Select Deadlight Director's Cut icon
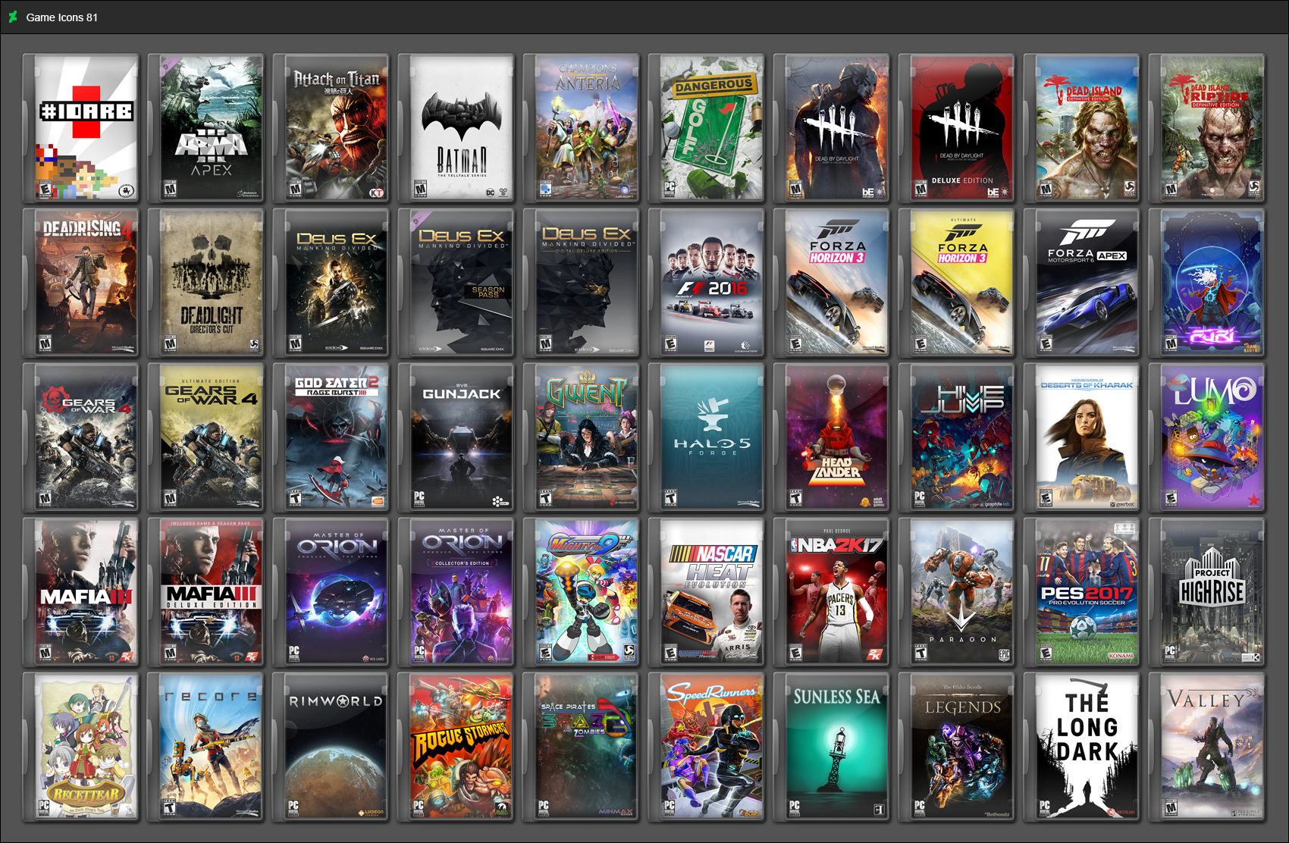 pyautogui.click(x=206, y=284)
